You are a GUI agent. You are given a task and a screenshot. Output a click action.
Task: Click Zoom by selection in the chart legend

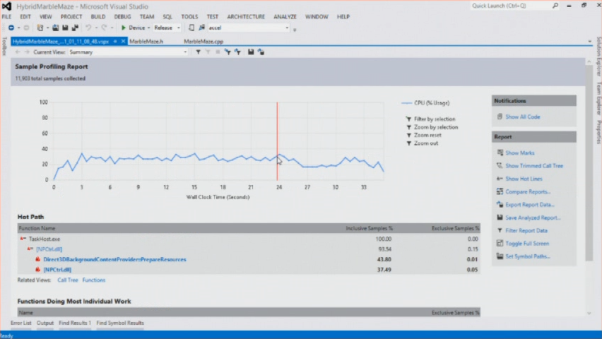[x=436, y=127]
